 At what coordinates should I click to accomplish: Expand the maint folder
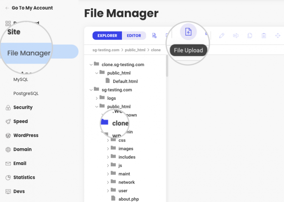pos(108,174)
